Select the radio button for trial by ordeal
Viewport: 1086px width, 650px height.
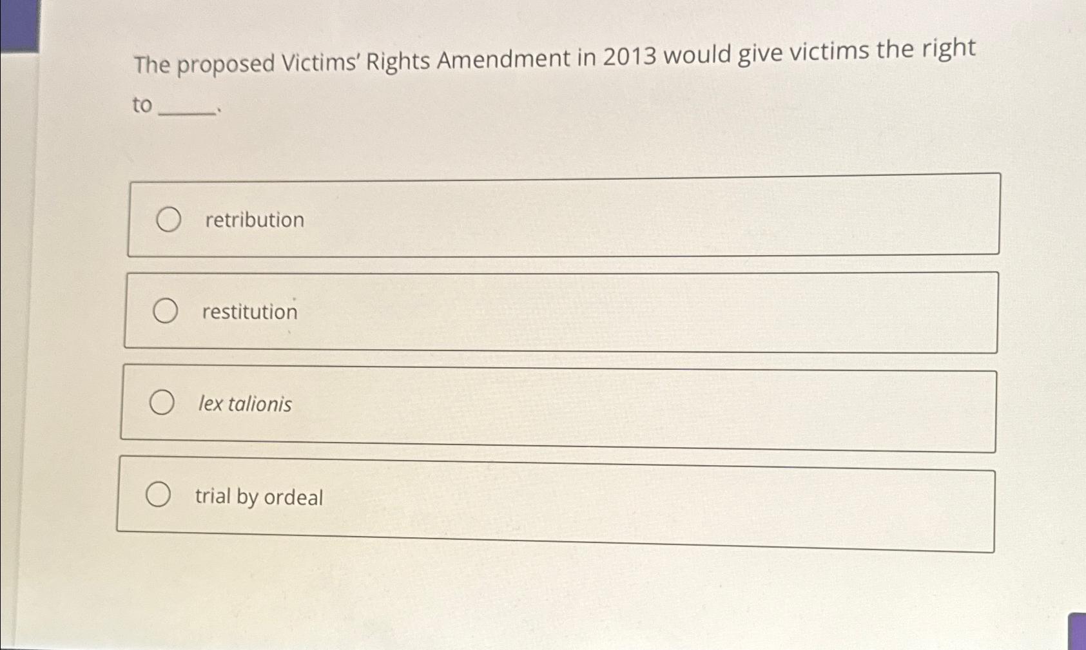[x=157, y=493]
